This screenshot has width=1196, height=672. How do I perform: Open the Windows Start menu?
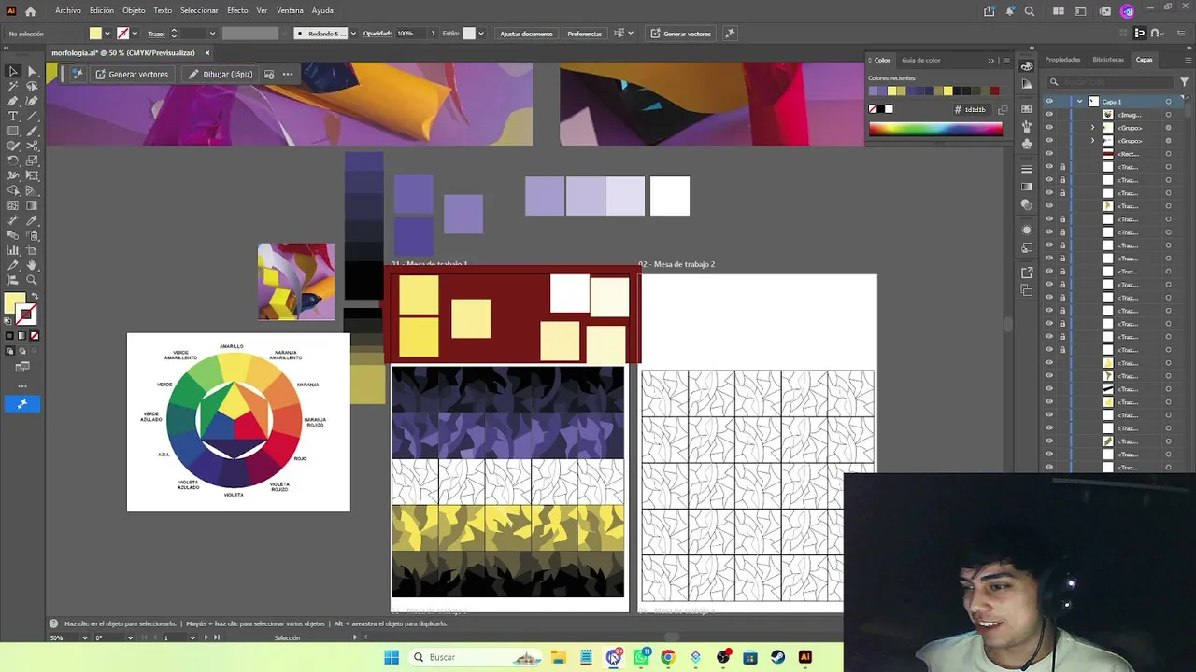(392, 657)
